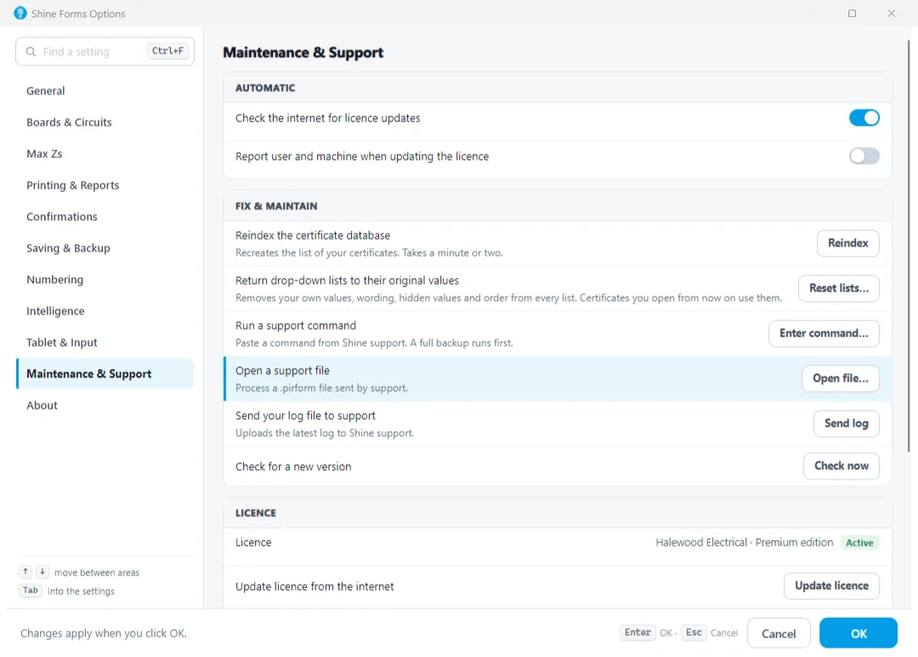Screen dimensions: 918x657
Task: Select Maintenance & Support in sidebar
Action: pos(105,374)
